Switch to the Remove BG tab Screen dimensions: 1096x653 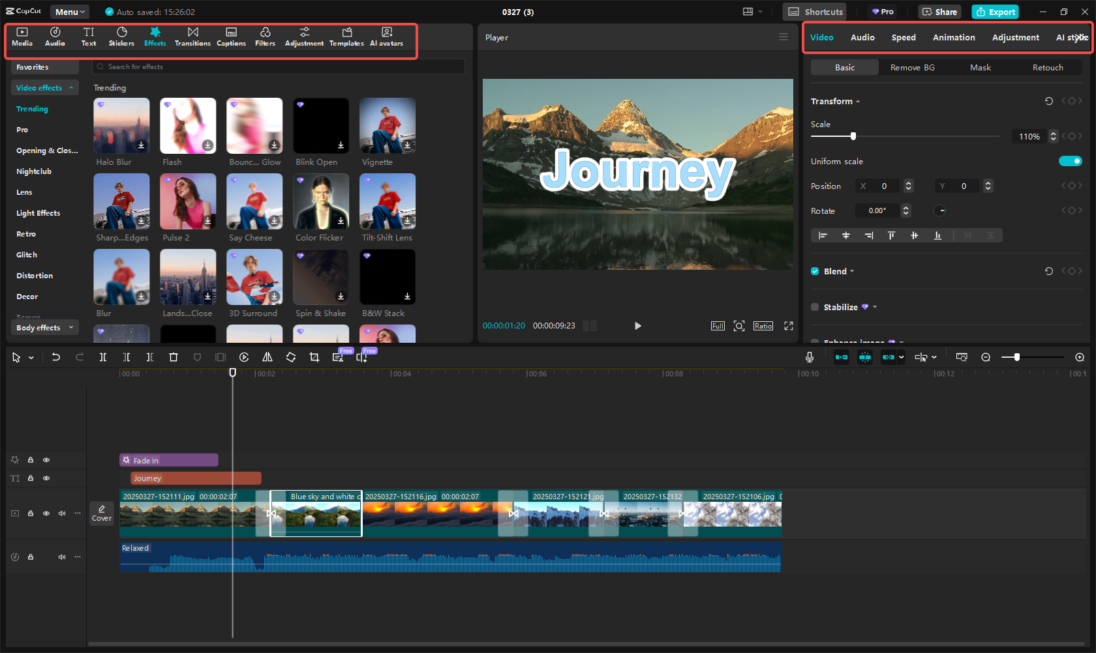(x=912, y=67)
